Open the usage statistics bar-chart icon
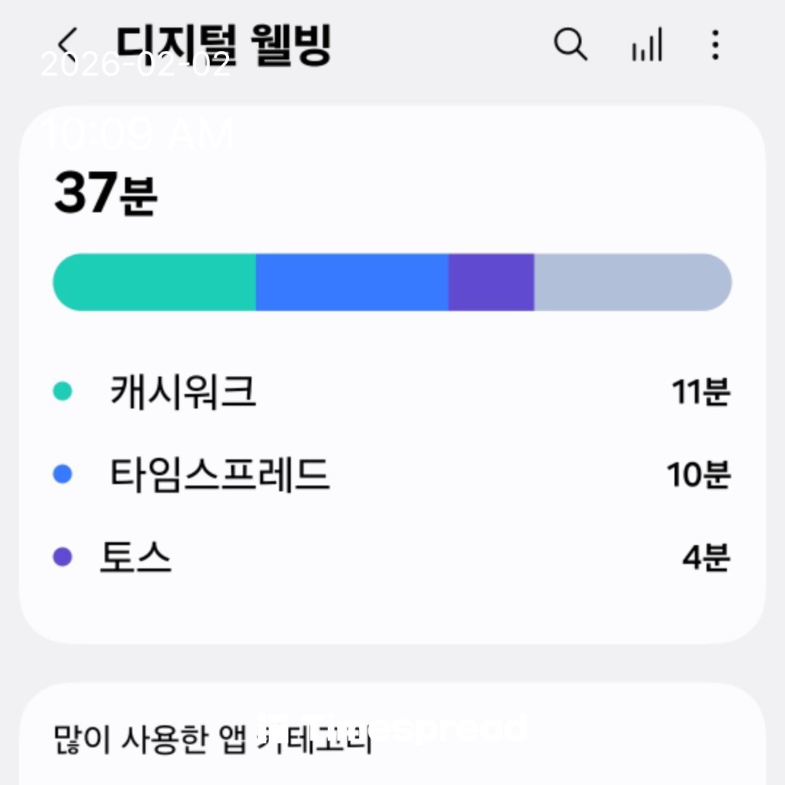 point(646,45)
